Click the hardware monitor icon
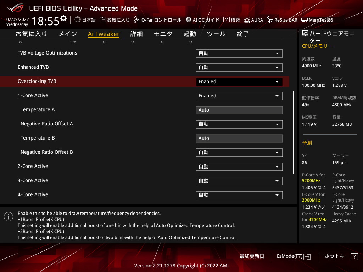 (x=305, y=34)
